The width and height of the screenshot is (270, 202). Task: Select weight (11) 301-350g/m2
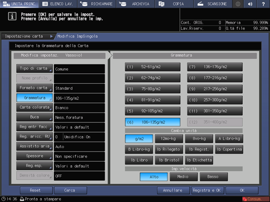(215, 111)
